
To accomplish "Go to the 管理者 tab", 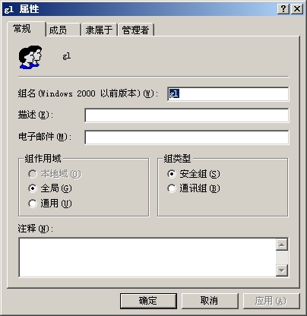I will [136, 30].
